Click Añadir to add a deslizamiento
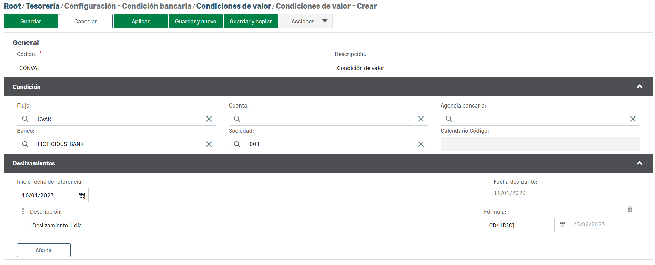Viewport: 655px width, 265px height. pyautogui.click(x=44, y=250)
